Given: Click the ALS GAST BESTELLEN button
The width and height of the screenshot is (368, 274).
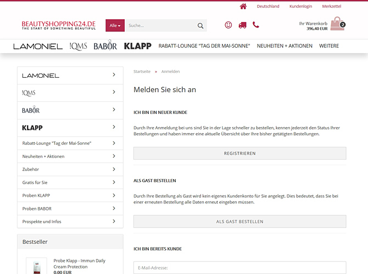Looking at the screenshot, I should pyautogui.click(x=239, y=221).
